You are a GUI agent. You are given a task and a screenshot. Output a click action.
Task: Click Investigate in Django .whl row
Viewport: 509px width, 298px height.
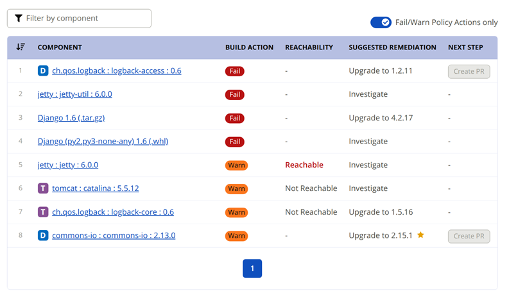368,142
